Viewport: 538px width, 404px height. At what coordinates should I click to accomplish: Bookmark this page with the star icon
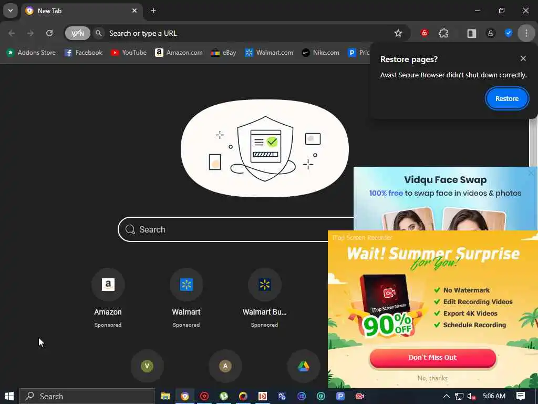(398, 33)
